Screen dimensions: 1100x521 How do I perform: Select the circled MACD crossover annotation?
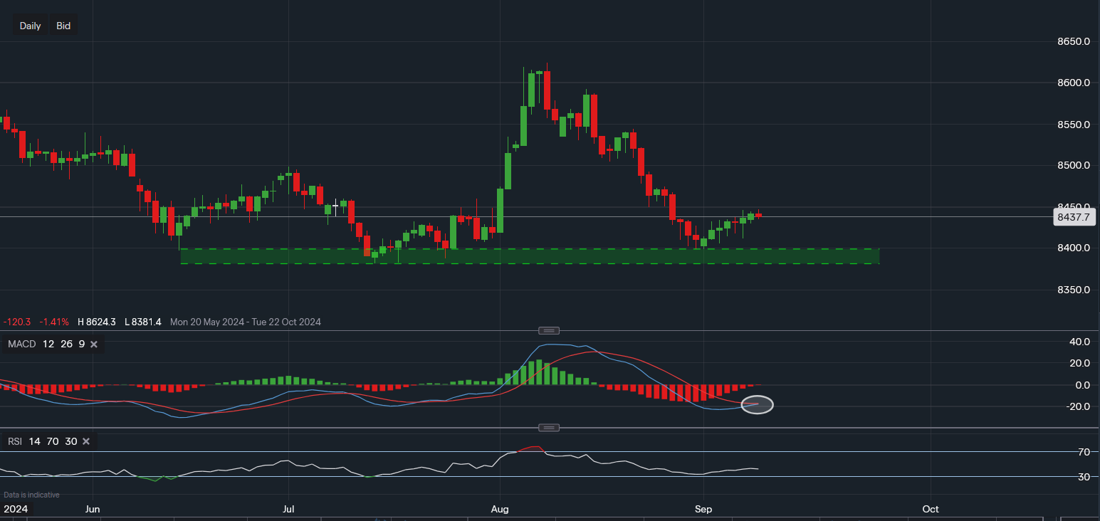pyautogui.click(x=757, y=405)
